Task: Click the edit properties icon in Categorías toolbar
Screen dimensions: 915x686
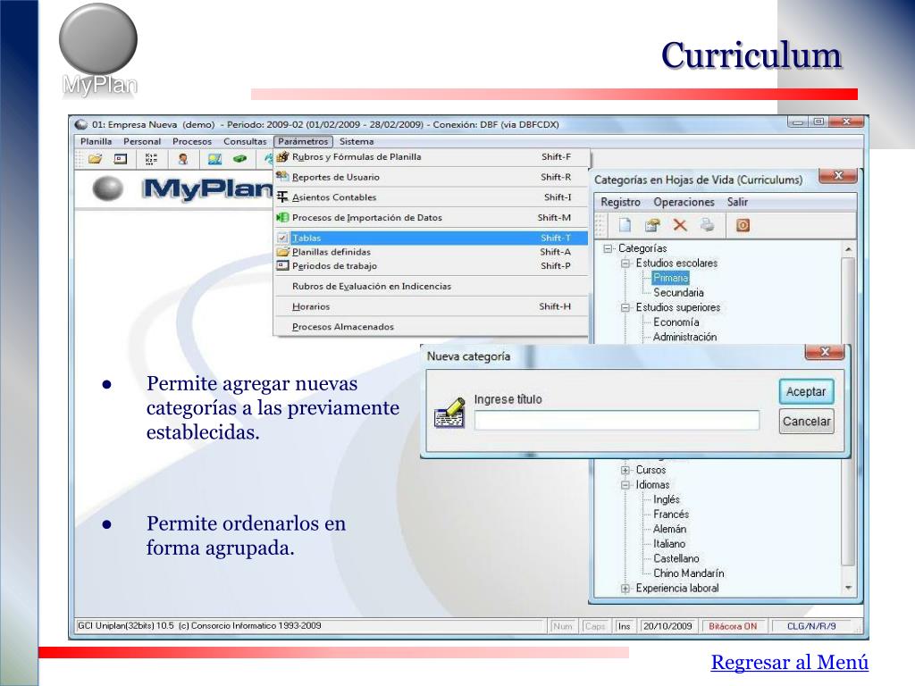Action: [652, 225]
